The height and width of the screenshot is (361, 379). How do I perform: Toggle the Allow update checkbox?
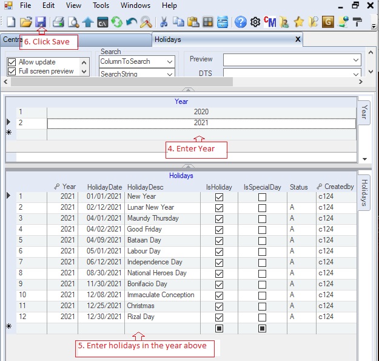click(12, 62)
